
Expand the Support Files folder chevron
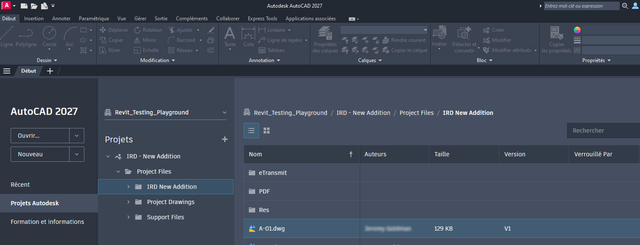tap(128, 217)
